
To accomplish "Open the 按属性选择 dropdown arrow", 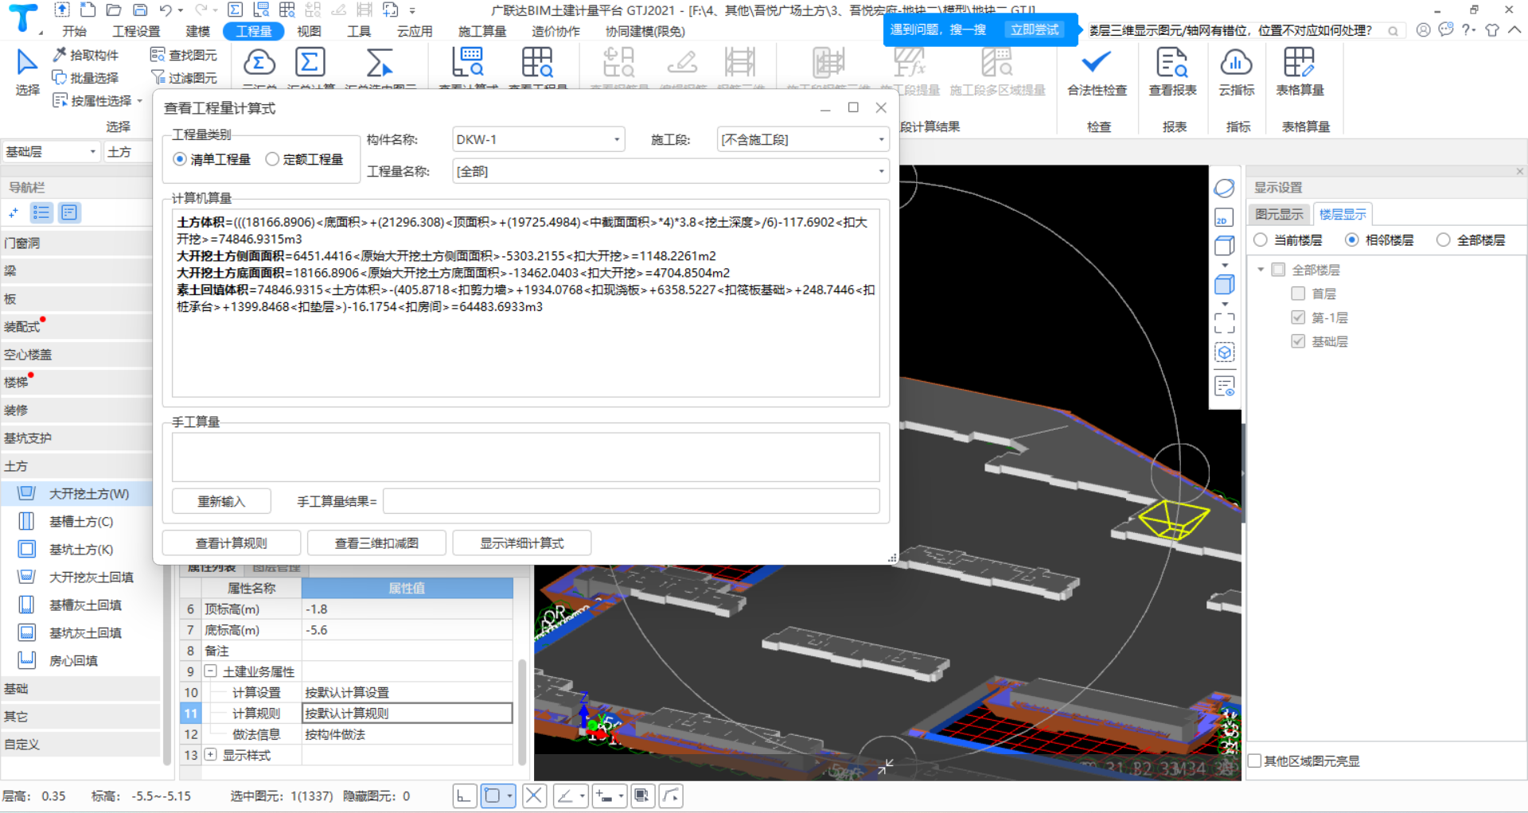I will pyautogui.click(x=140, y=101).
